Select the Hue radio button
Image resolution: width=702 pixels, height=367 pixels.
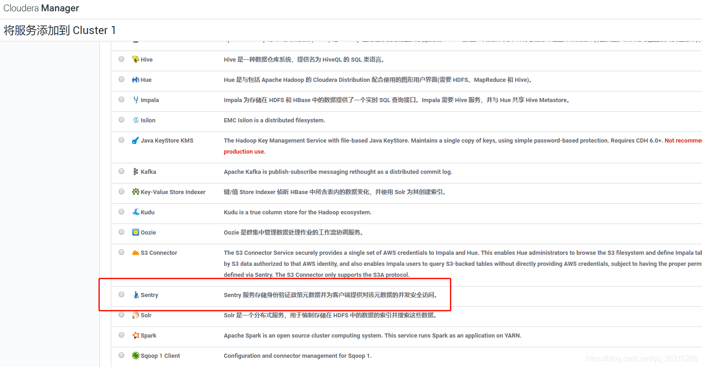tap(121, 79)
